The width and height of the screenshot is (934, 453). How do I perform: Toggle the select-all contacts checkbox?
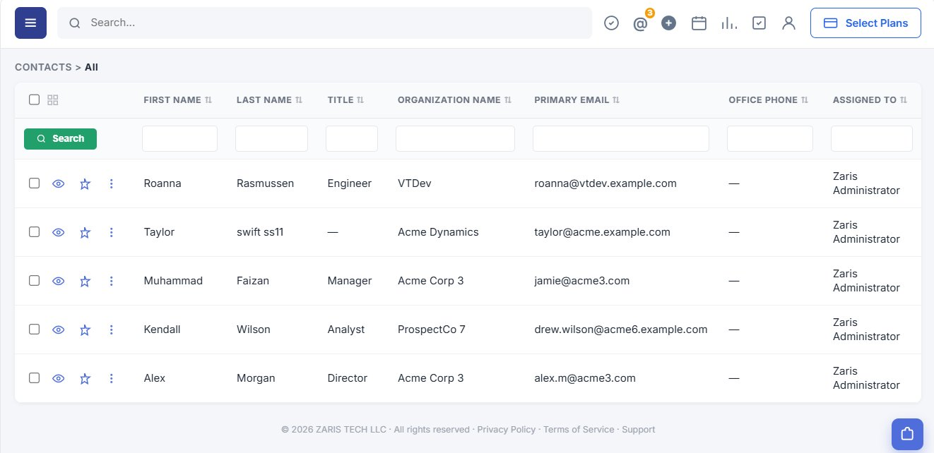34,99
